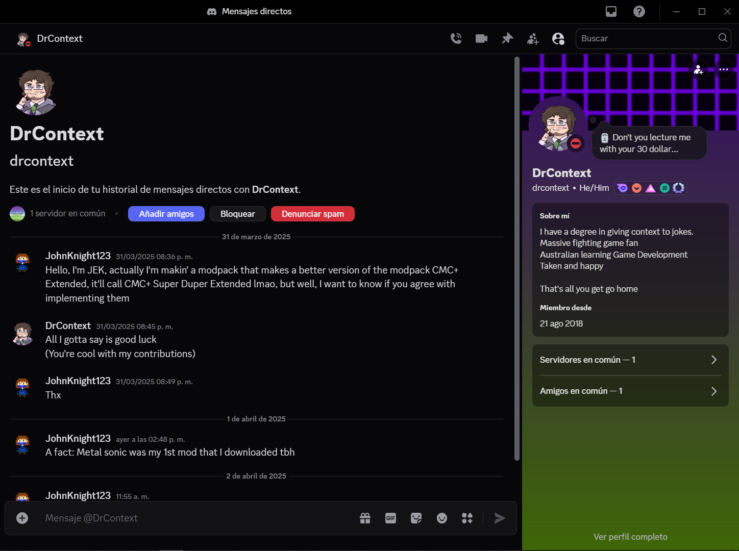The width and height of the screenshot is (739, 551).
Task: Start a voice call with DrContext
Action: click(456, 38)
